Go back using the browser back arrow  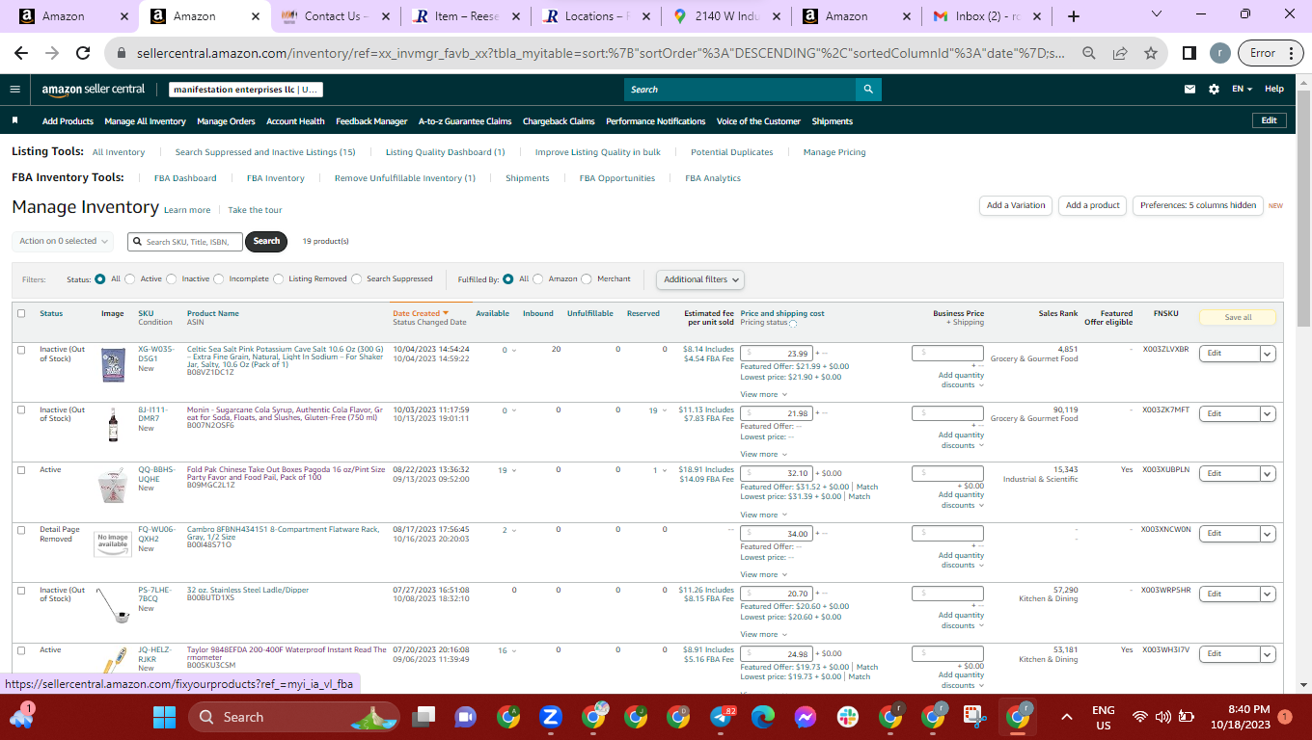[x=21, y=53]
